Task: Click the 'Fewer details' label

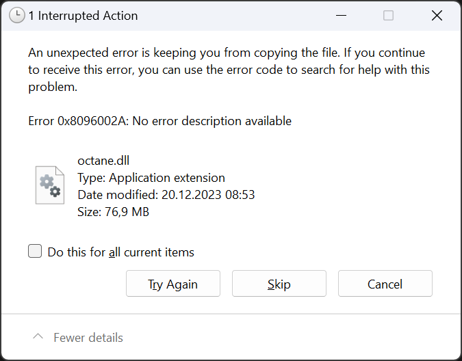Action: 88,338
